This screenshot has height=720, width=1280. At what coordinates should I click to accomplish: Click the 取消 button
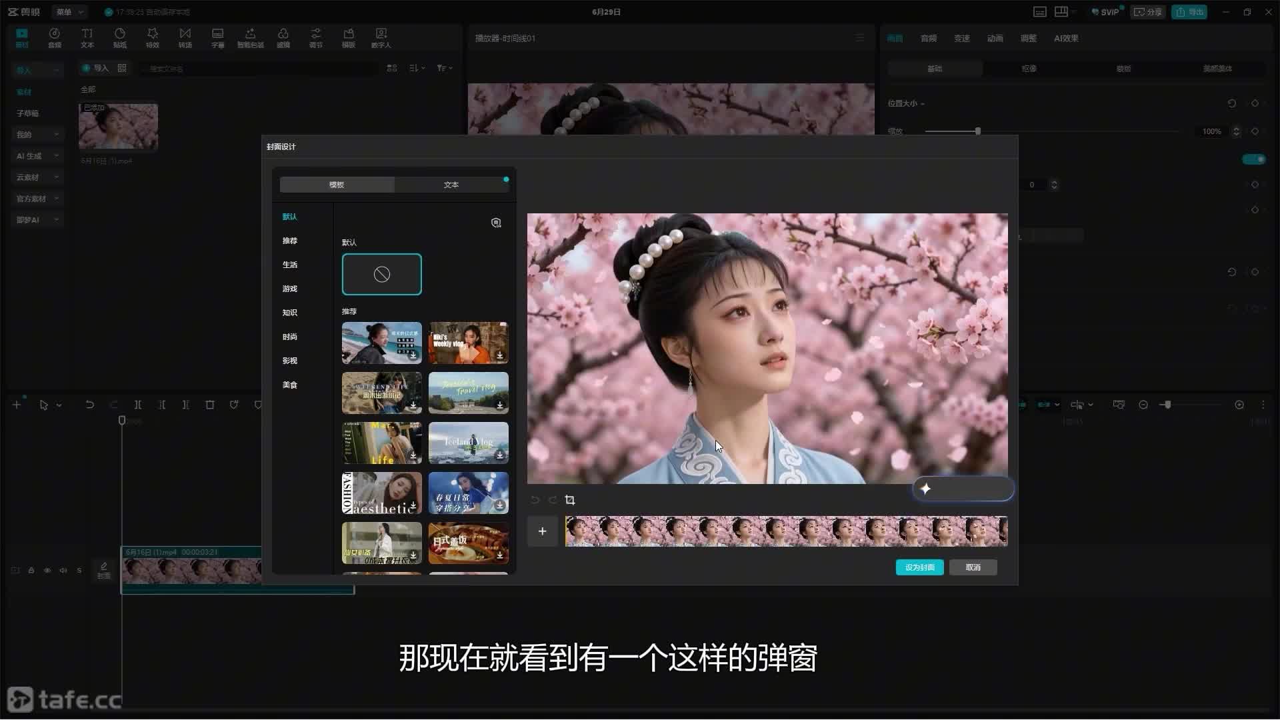[973, 567]
